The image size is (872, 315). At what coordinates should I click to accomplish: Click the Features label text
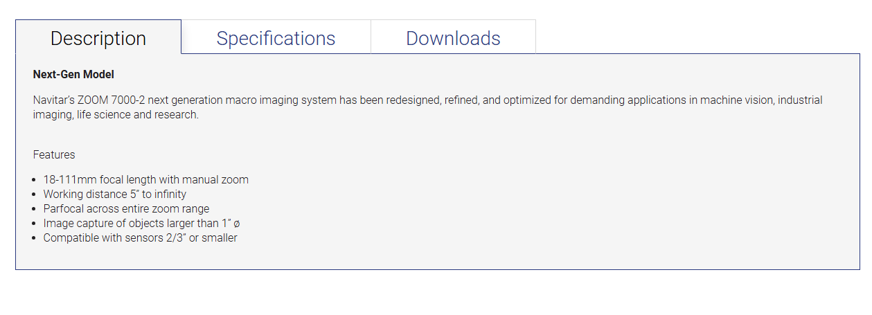point(54,154)
